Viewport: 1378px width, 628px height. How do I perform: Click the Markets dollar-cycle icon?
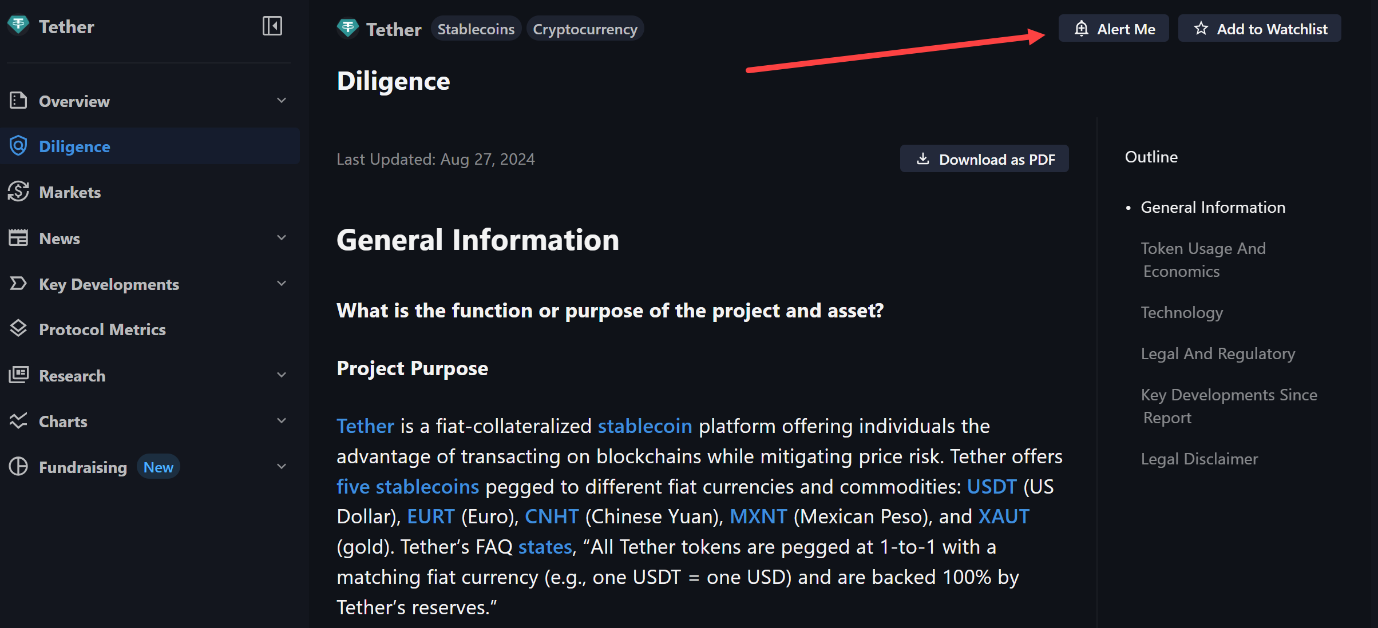point(18,192)
